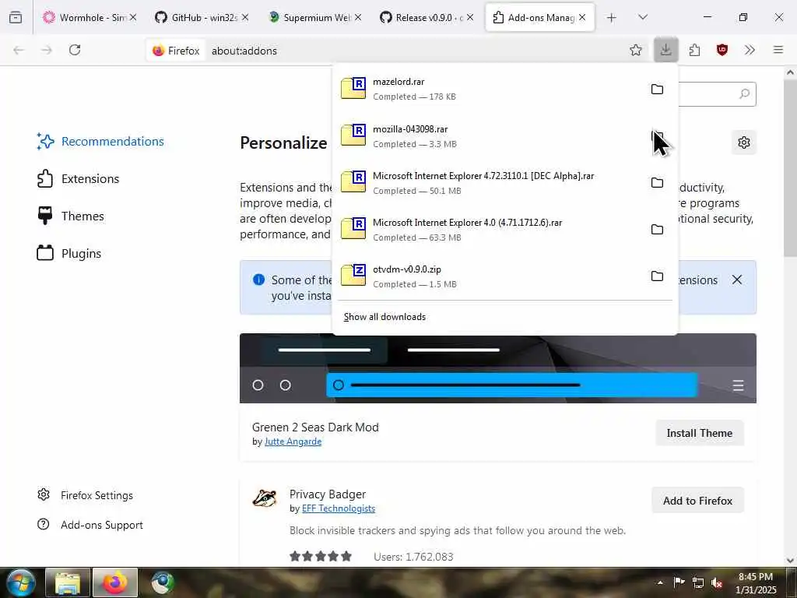
Task: Close the Supermium Web tab
Action: 358,17
